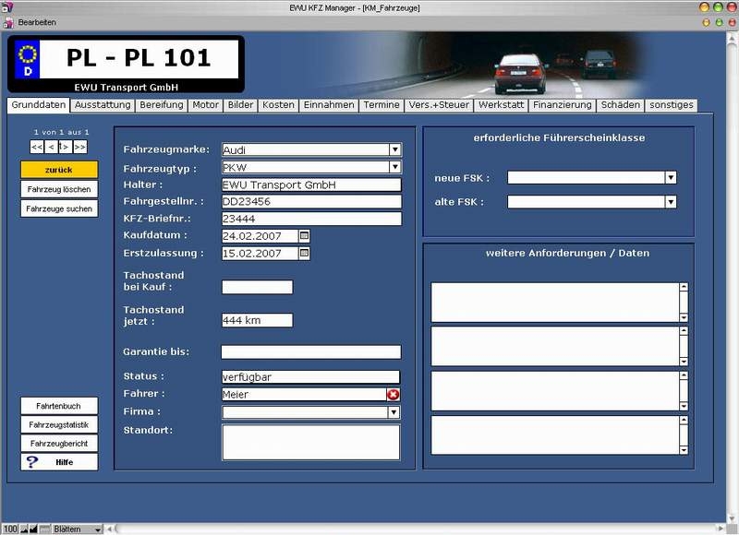Switch to the Bereifung tab
This screenshot has width=739, height=535.
pyautogui.click(x=161, y=105)
